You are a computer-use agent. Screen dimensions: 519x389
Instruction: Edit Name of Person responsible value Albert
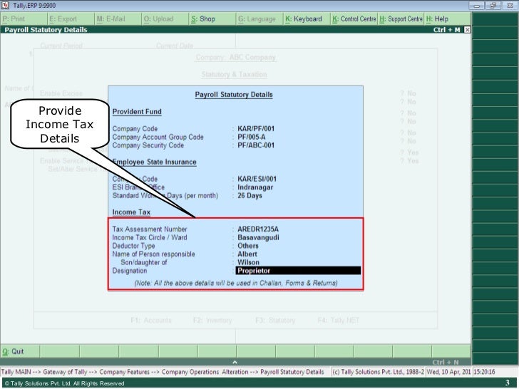247,254
